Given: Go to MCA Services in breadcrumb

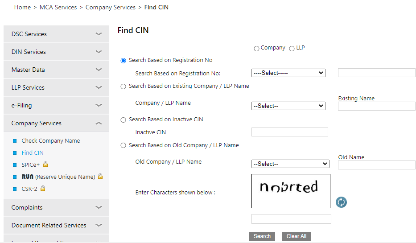Looking at the screenshot, I should pyautogui.click(x=58, y=8).
